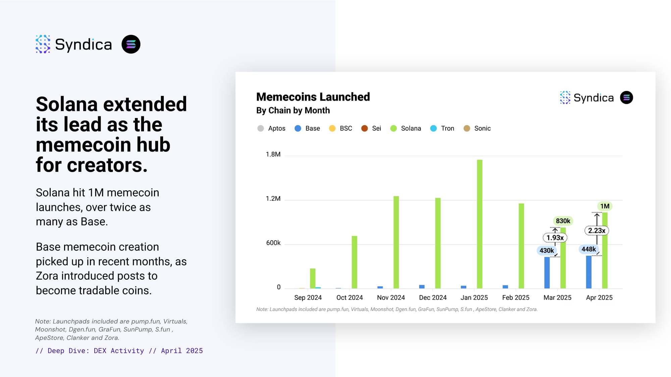Image resolution: width=671 pixels, height=377 pixels.
Task: Click the Feb 2025 axis label
Action: (x=516, y=298)
